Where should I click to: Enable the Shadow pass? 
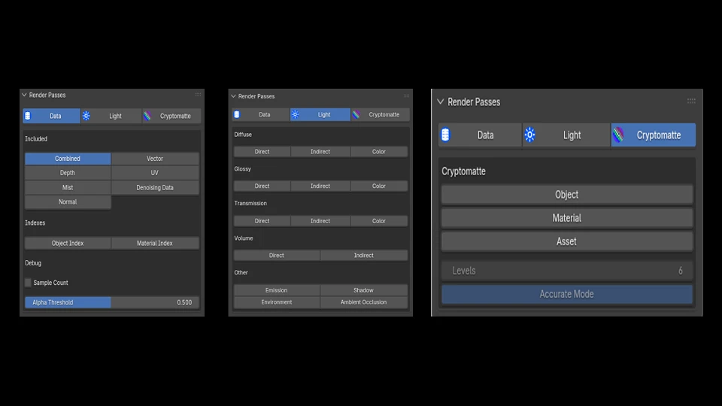pos(364,290)
